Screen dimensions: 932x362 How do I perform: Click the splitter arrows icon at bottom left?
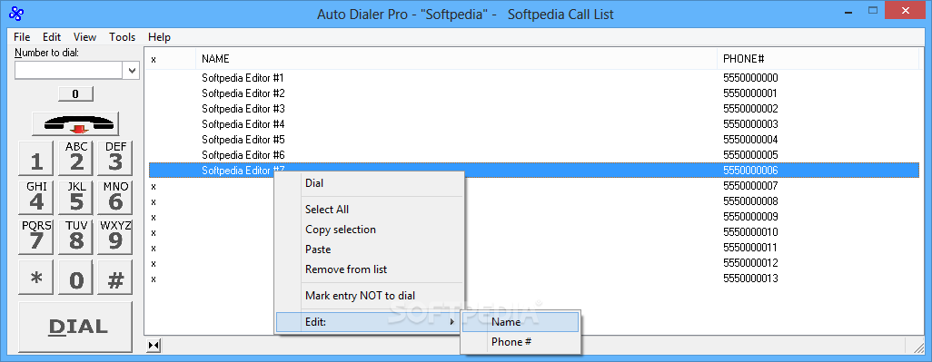pyautogui.click(x=154, y=345)
